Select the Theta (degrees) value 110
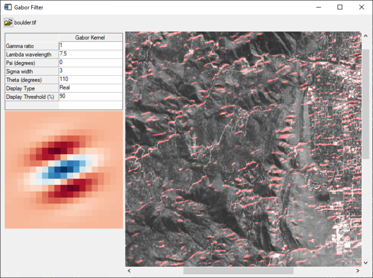The image size is (373, 278). [x=90, y=79]
